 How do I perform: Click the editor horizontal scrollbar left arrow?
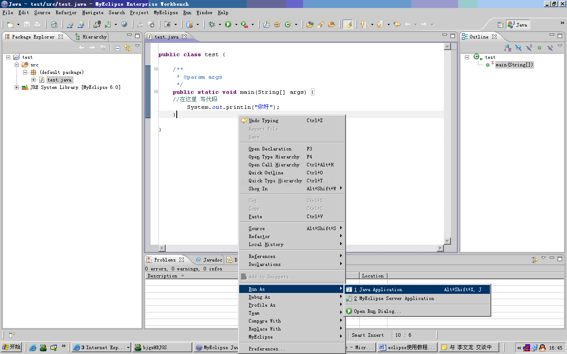(162, 248)
